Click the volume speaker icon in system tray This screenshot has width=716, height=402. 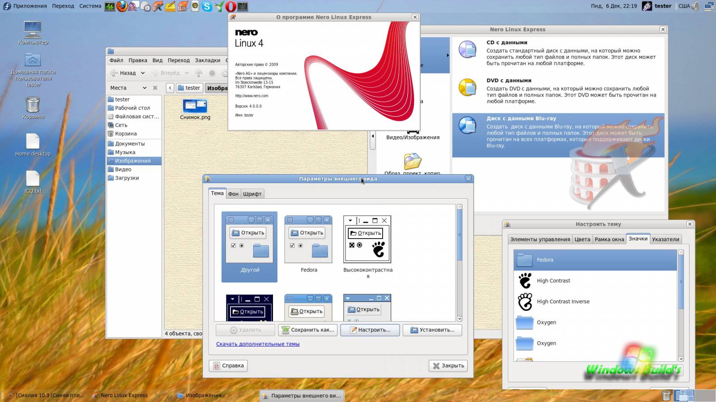click(695, 6)
